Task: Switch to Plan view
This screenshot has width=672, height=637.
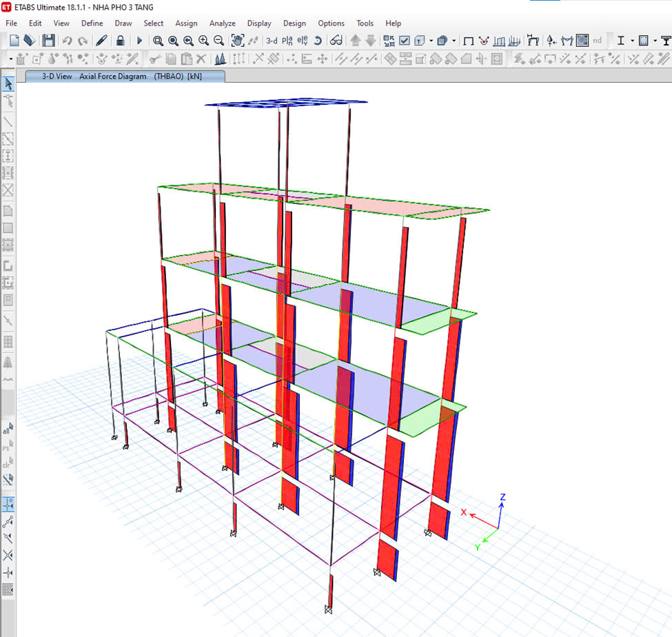Action: click(287, 41)
